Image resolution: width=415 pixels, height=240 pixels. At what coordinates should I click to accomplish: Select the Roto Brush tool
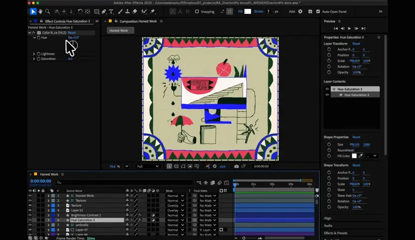point(144,11)
